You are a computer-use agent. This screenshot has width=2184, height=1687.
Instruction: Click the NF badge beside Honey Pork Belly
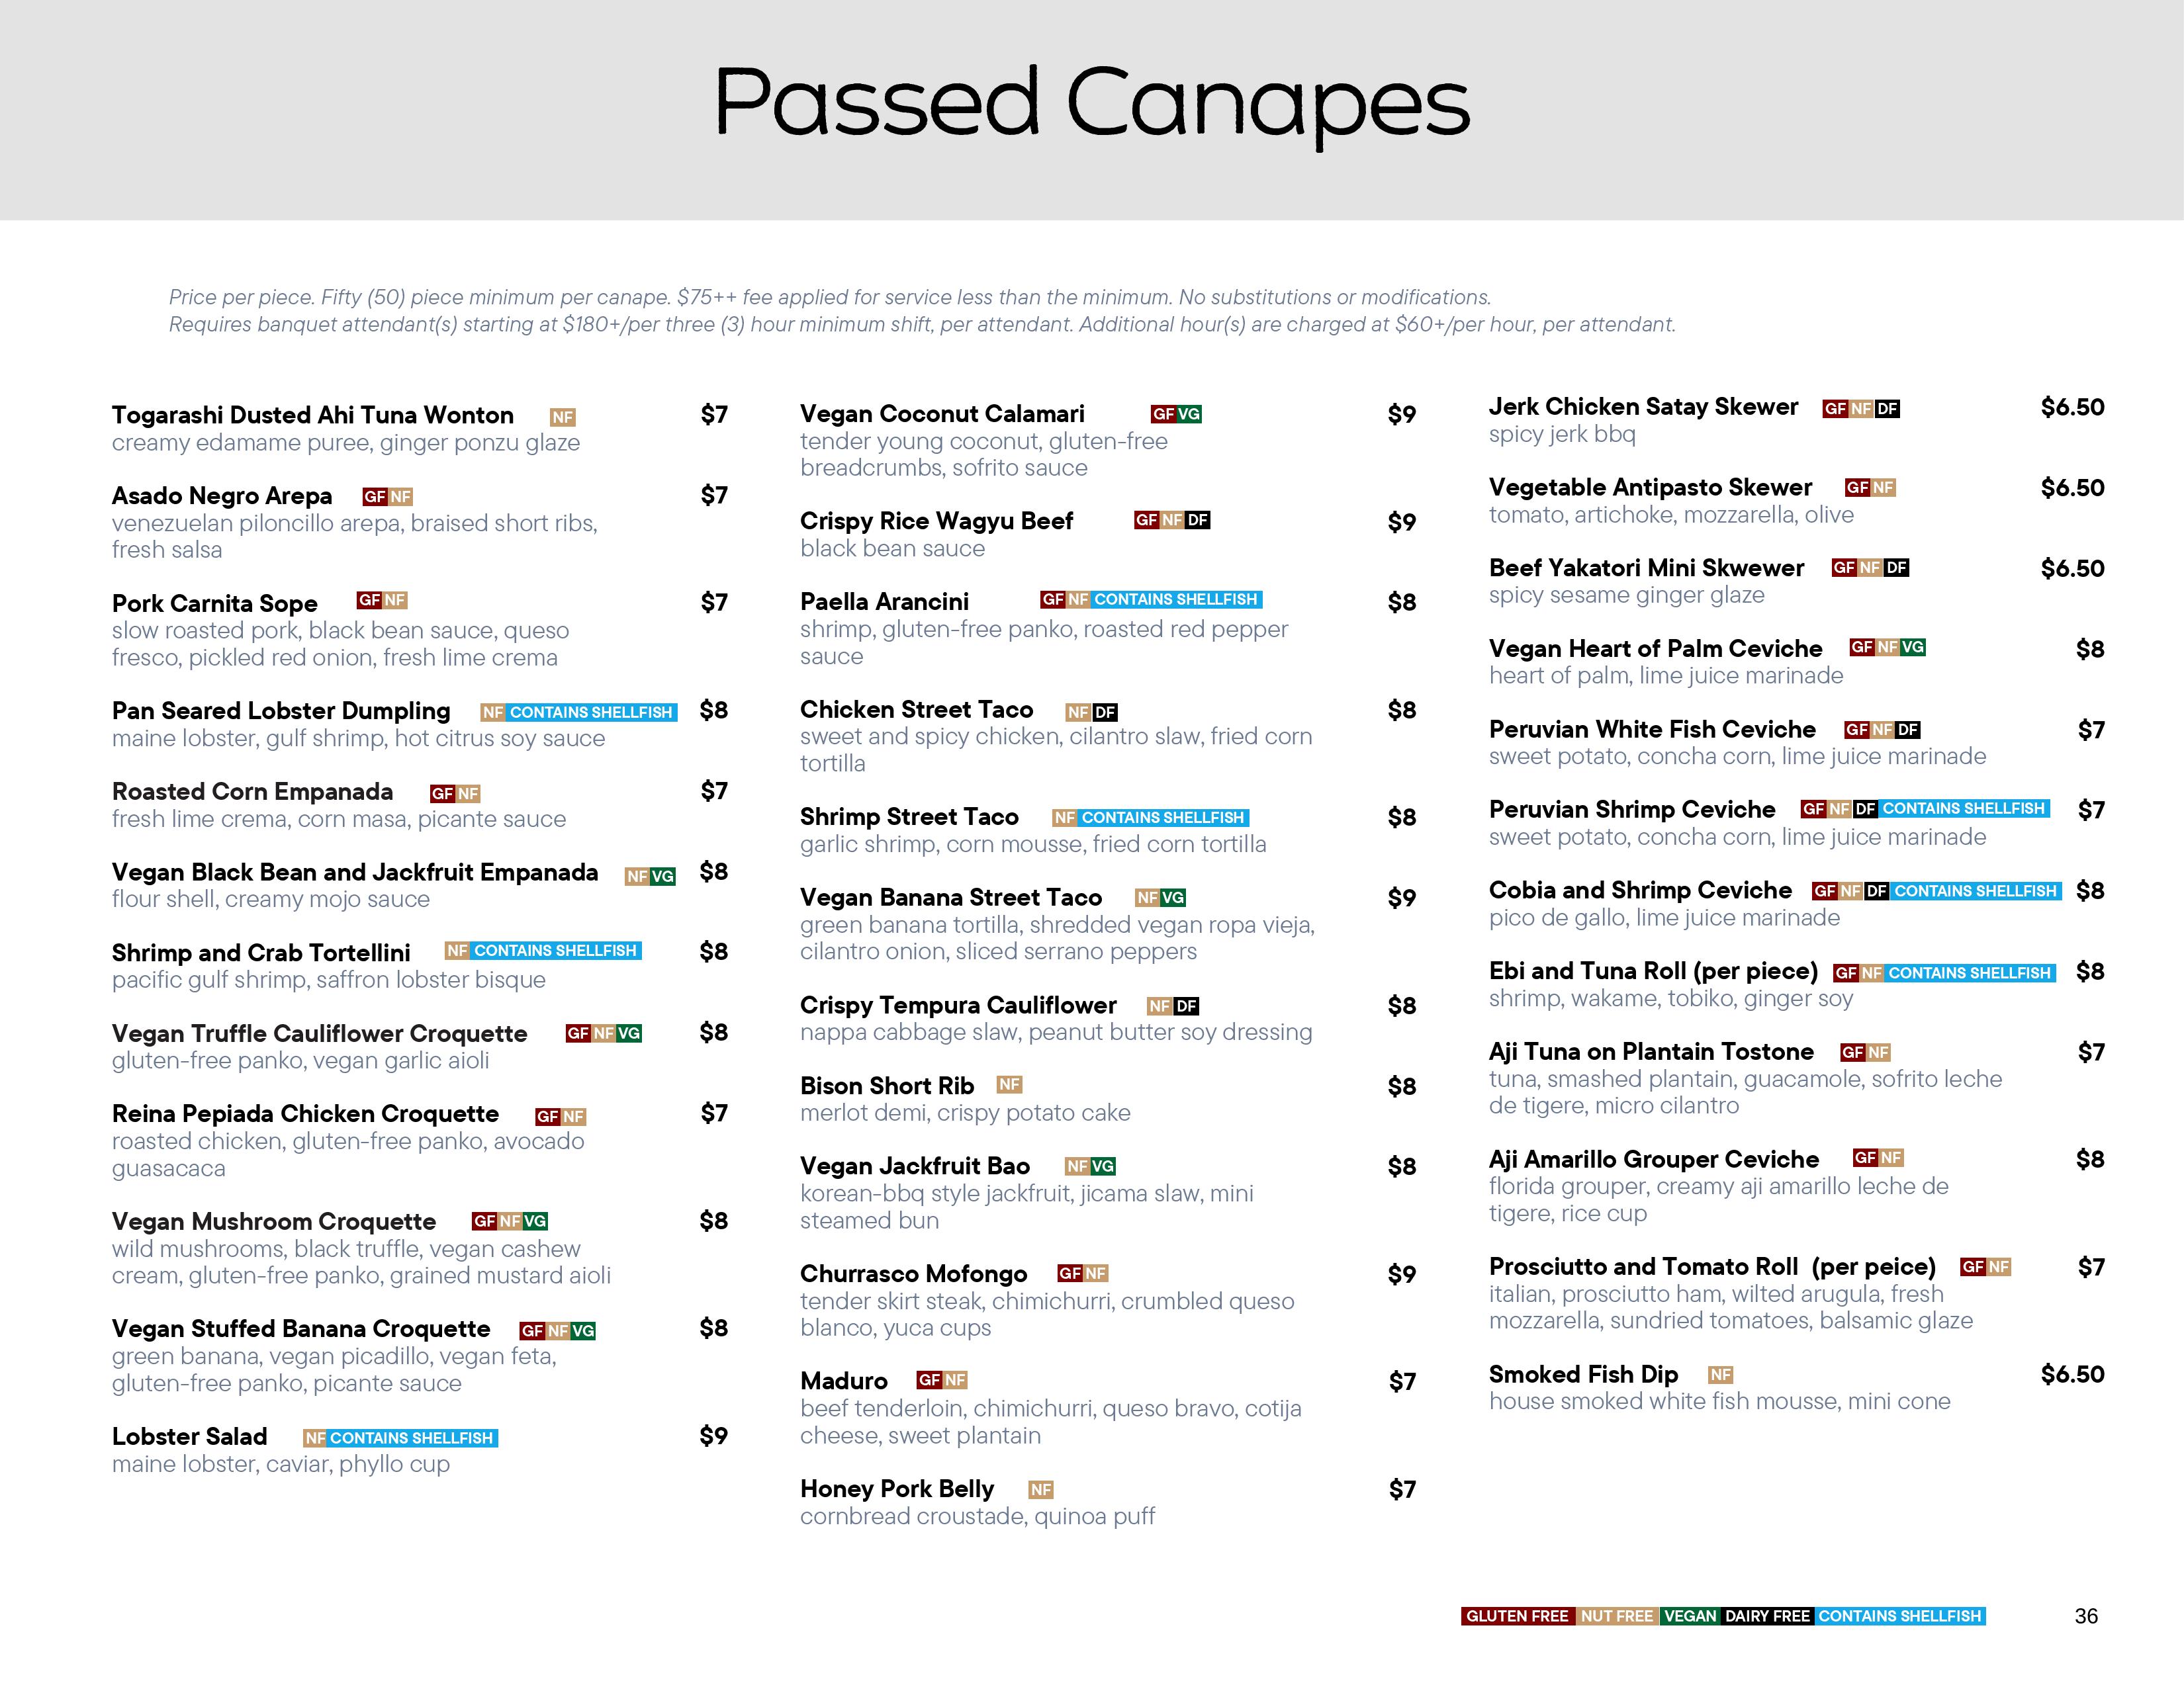[1041, 1490]
